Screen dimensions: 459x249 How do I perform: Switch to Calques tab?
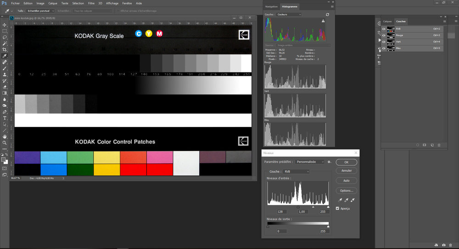point(387,22)
